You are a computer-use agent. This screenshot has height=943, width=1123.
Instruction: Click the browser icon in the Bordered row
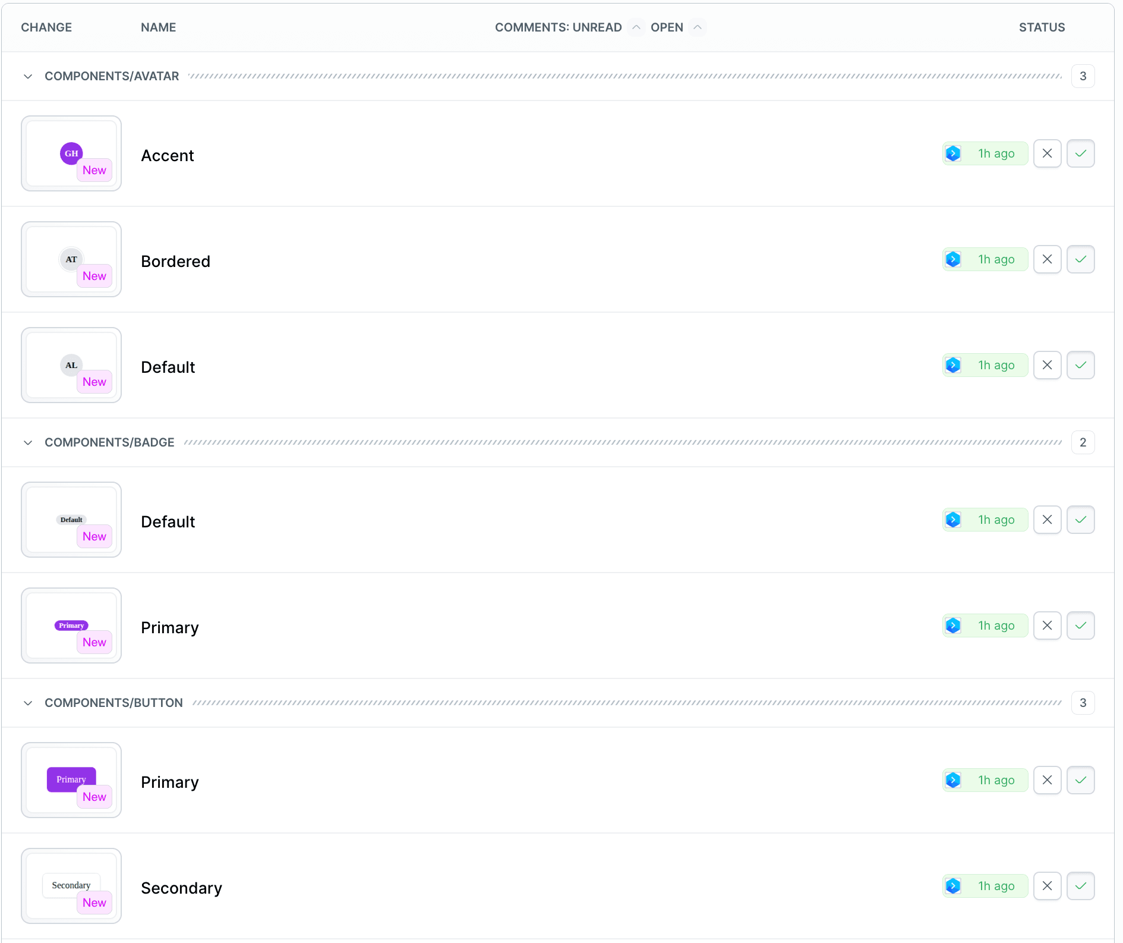click(x=953, y=259)
